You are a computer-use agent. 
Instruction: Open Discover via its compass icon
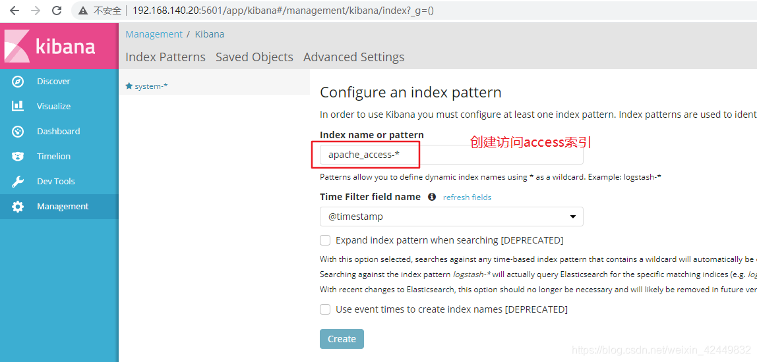pos(17,82)
